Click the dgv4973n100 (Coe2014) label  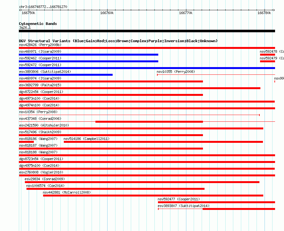(39, 98)
